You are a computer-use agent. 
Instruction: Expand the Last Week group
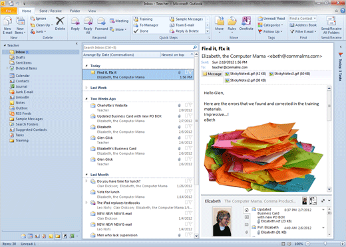86,88
